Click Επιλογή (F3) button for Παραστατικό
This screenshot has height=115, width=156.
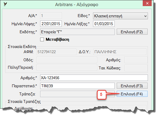(x=132, y=86)
